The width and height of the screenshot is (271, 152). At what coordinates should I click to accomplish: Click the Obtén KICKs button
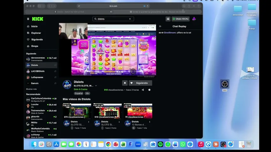(180, 19)
